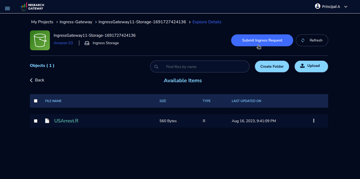Open the USArrest.R more-options kebab menu
This screenshot has height=179, width=360.
click(314, 121)
